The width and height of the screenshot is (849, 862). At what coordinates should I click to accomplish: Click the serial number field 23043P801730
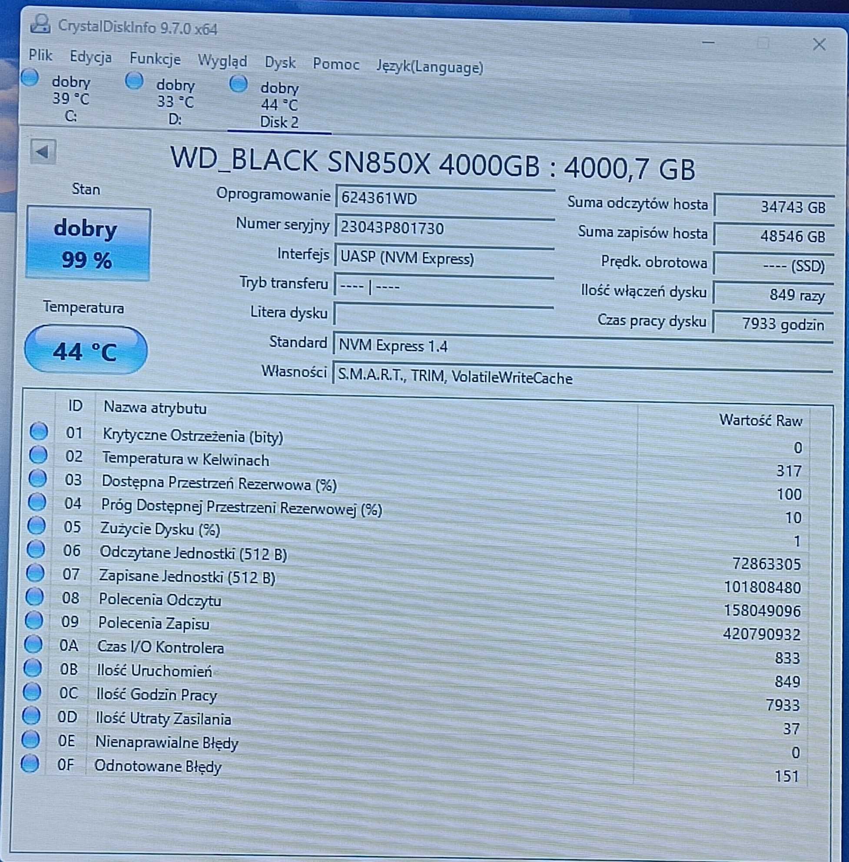pos(444,229)
